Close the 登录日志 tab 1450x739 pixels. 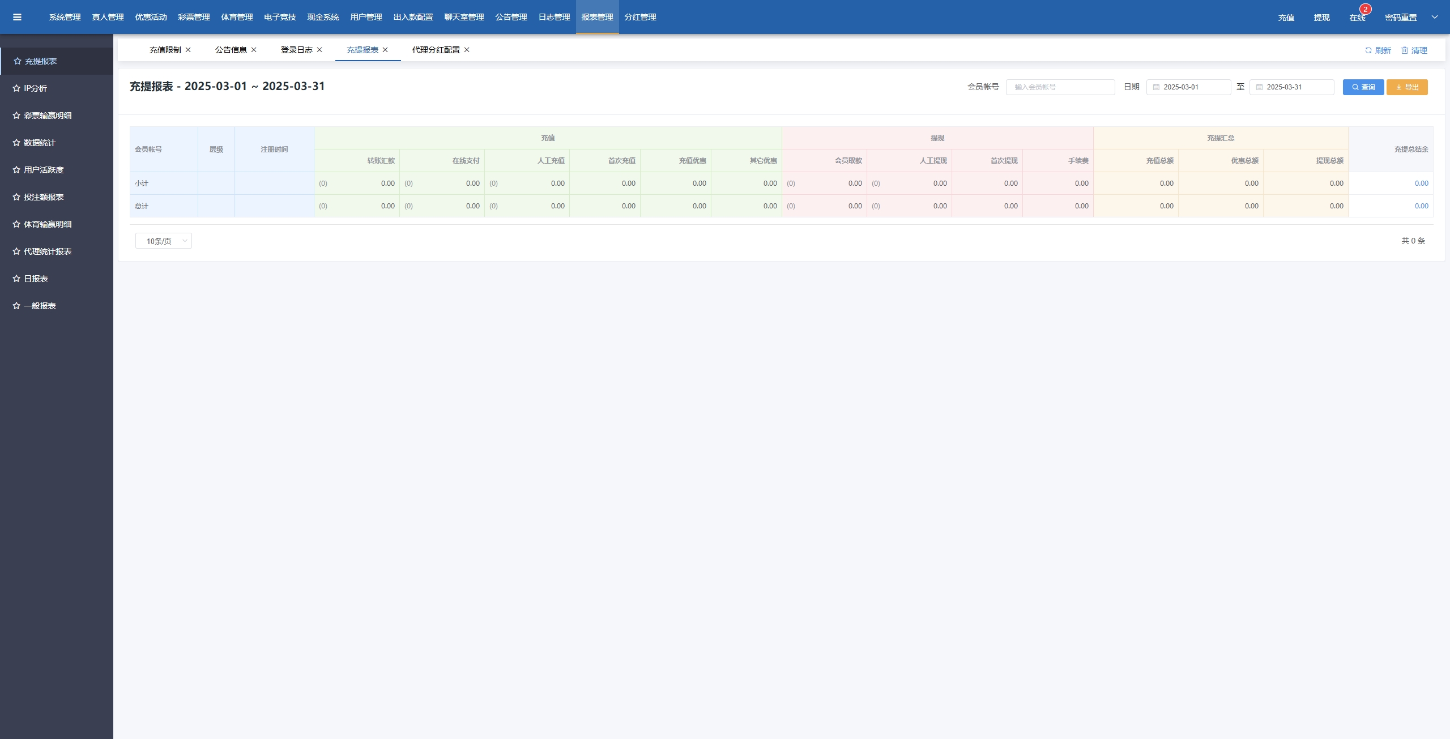(x=319, y=50)
